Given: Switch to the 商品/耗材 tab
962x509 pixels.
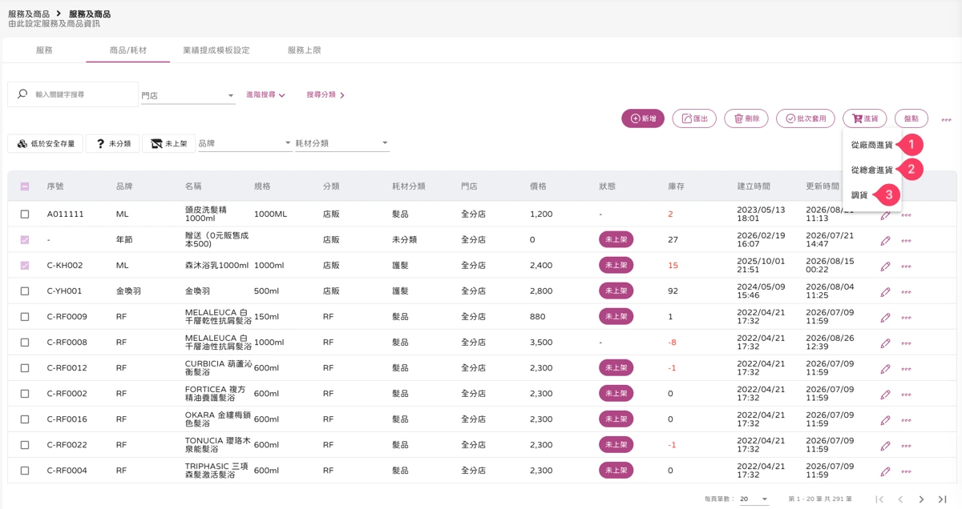Looking at the screenshot, I should point(128,50).
